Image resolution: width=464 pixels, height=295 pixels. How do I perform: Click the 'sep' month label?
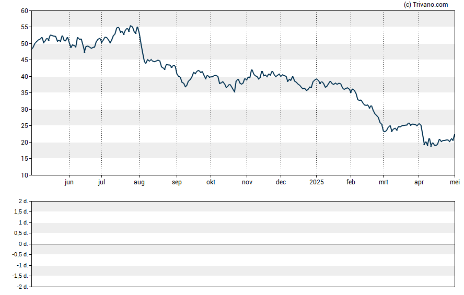click(x=177, y=182)
